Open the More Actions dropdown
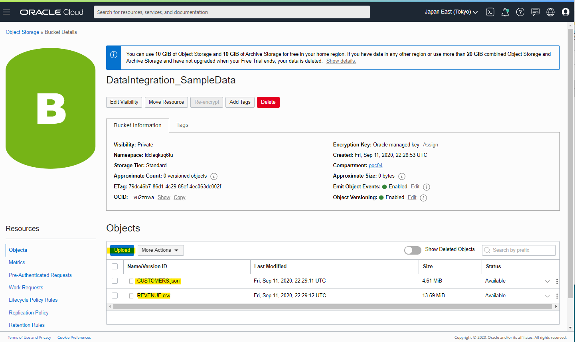The image size is (575, 342). [160, 250]
